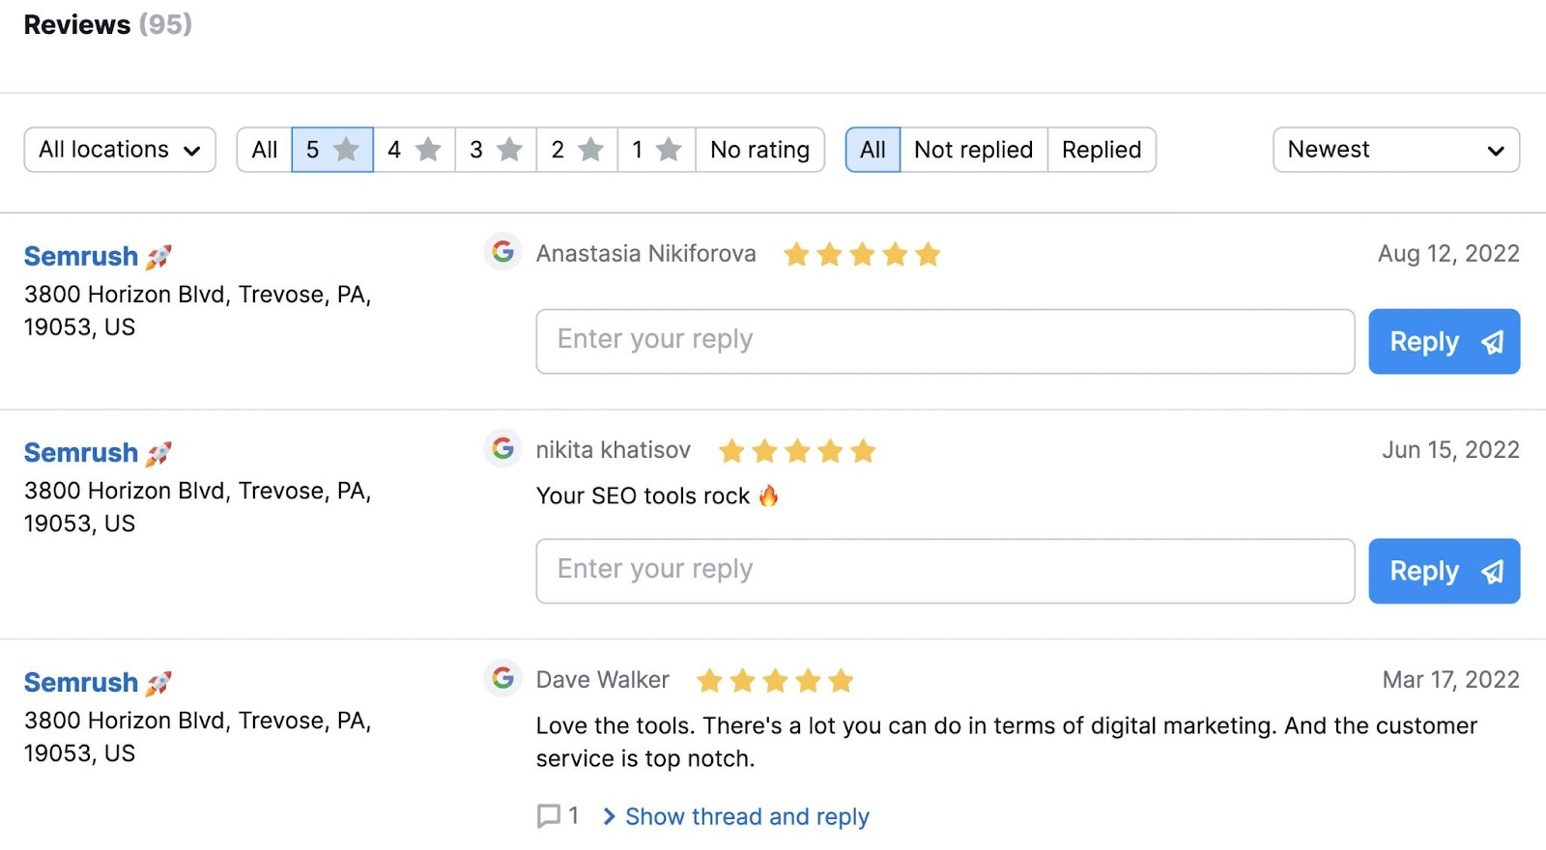1546x850 pixels.
Task: Open Semrush location link for Jun 15 review
Action: click(x=81, y=453)
